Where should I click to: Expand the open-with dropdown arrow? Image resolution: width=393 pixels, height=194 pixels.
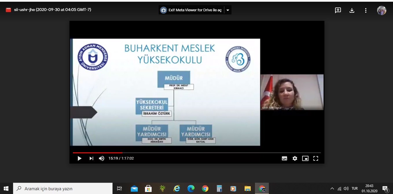[228, 10]
